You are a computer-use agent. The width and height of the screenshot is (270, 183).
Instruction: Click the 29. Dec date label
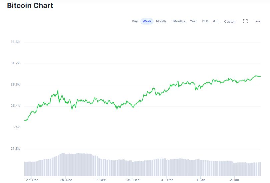point(99,180)
